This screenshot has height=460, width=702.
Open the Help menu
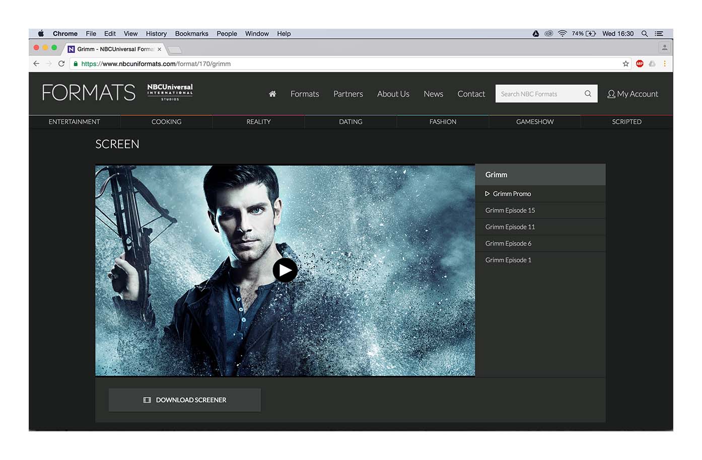pos(284,34)
